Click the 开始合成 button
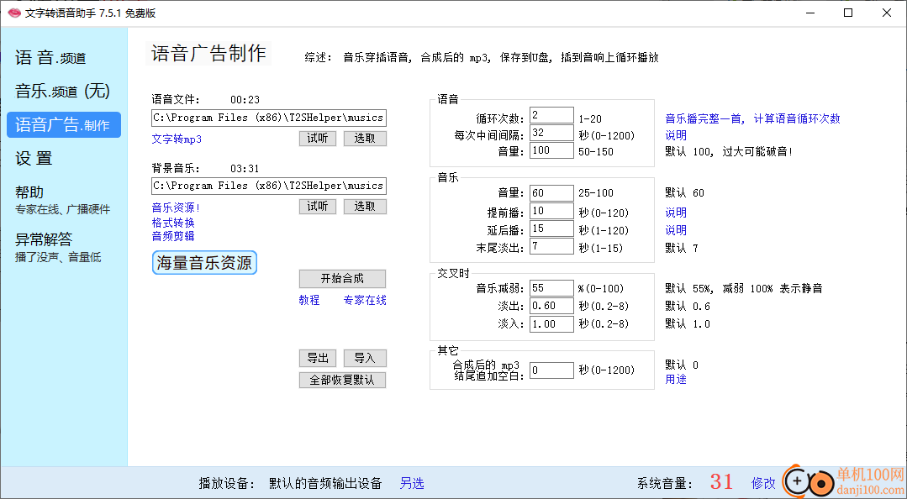 [342, 279]
